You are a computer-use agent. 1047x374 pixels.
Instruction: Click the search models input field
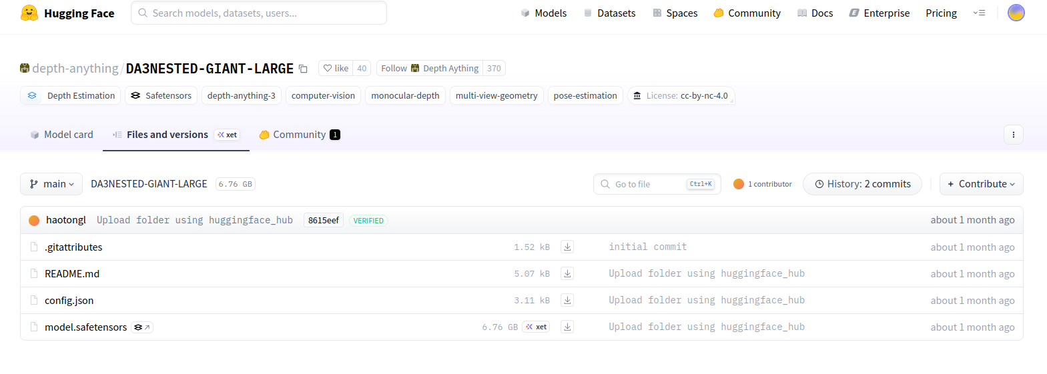tap(259, 13)
